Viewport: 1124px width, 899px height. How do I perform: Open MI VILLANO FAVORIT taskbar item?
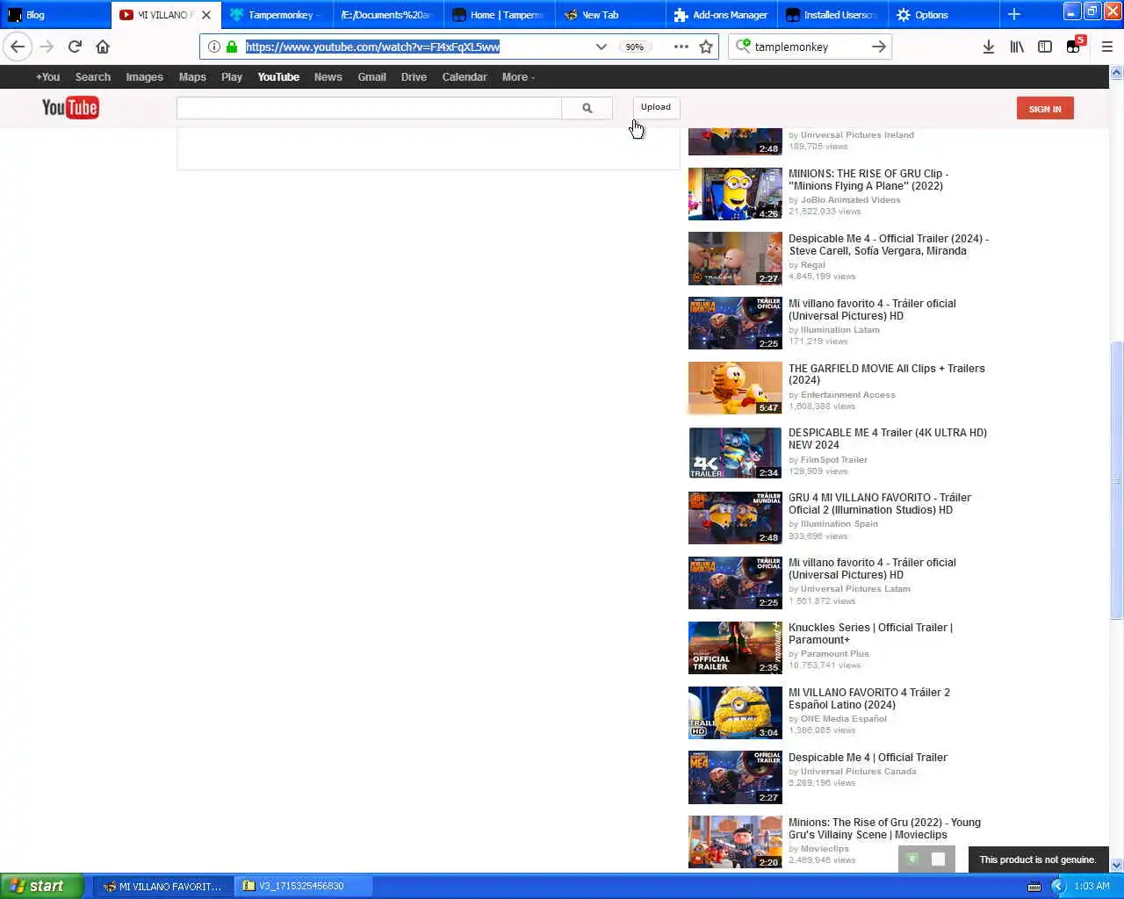coord(162,887)
